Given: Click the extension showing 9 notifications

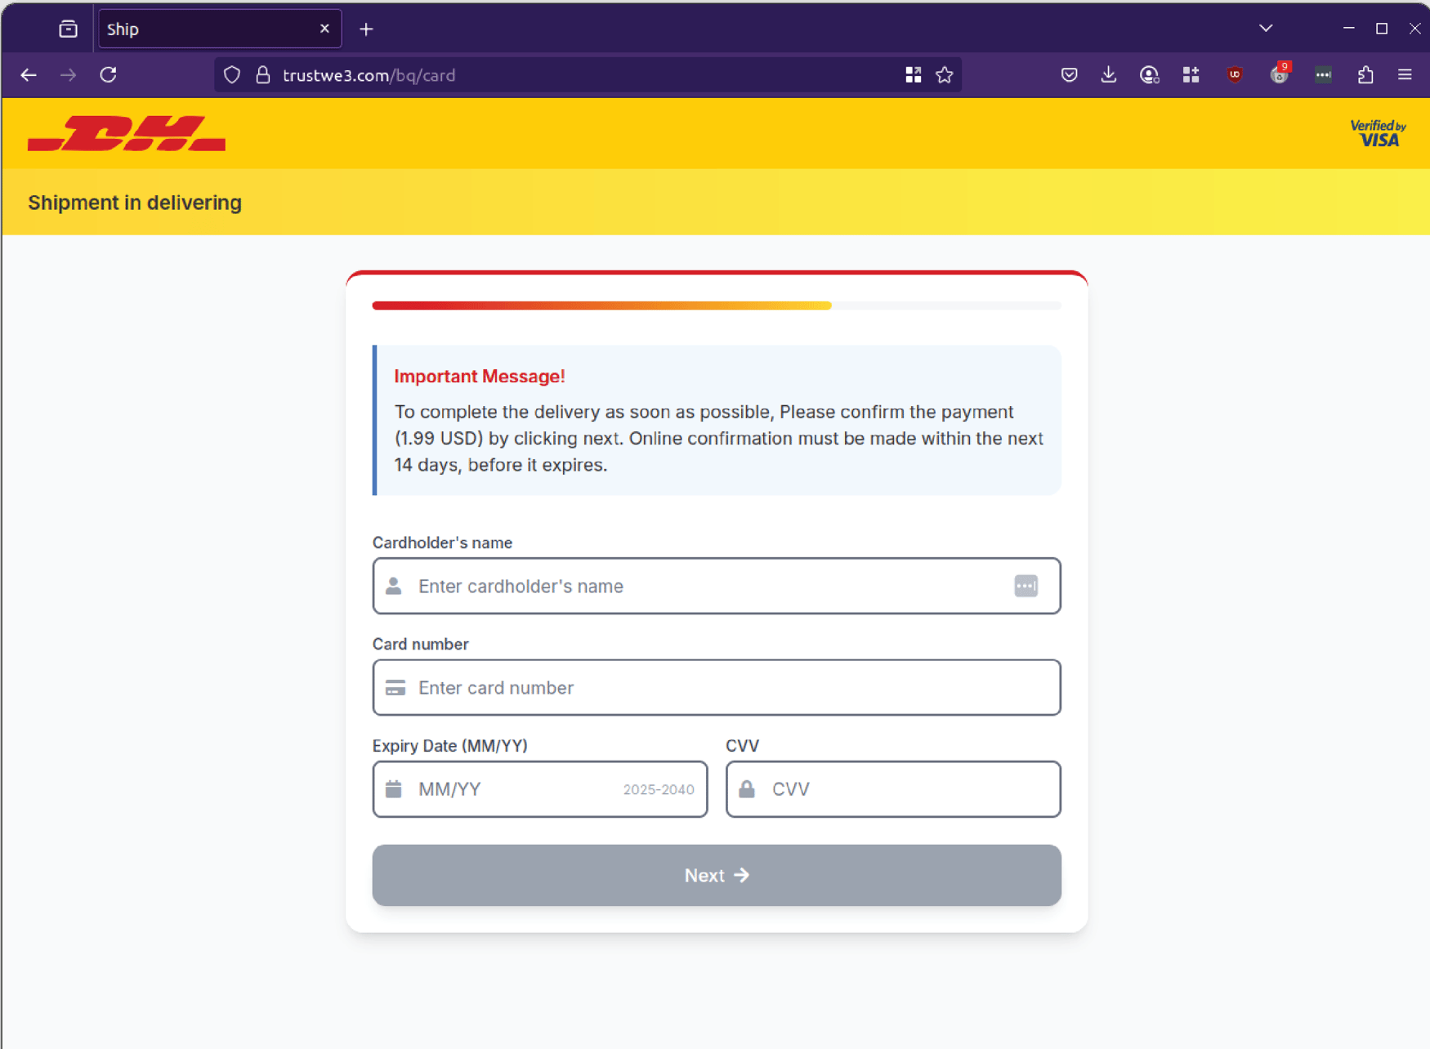Looking at the screenshot, I should point(1280,74).
